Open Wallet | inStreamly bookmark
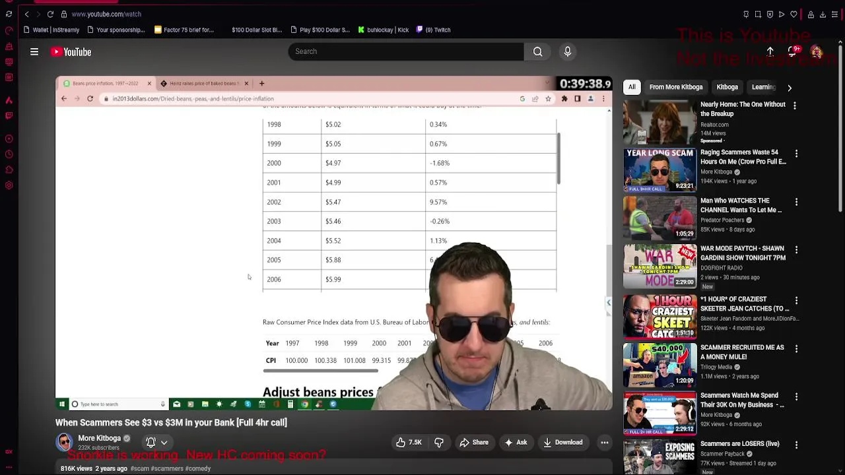The height and width of the screenshot is (475, 845). pos(51,30)
